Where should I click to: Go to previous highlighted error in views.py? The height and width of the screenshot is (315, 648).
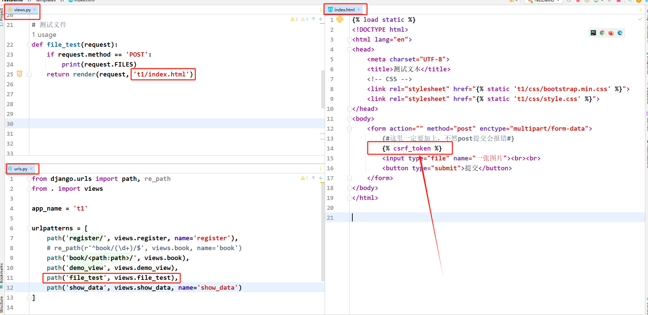[x=313, y=19]
